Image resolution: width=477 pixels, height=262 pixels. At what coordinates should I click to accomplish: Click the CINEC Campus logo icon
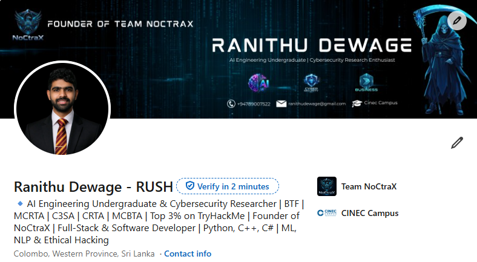click(x=327, y=213)
